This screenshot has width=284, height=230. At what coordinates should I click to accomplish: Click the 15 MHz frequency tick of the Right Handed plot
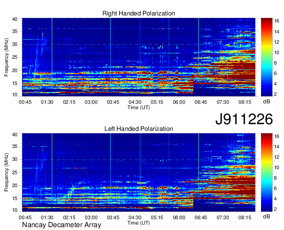[x=15, y=83]
